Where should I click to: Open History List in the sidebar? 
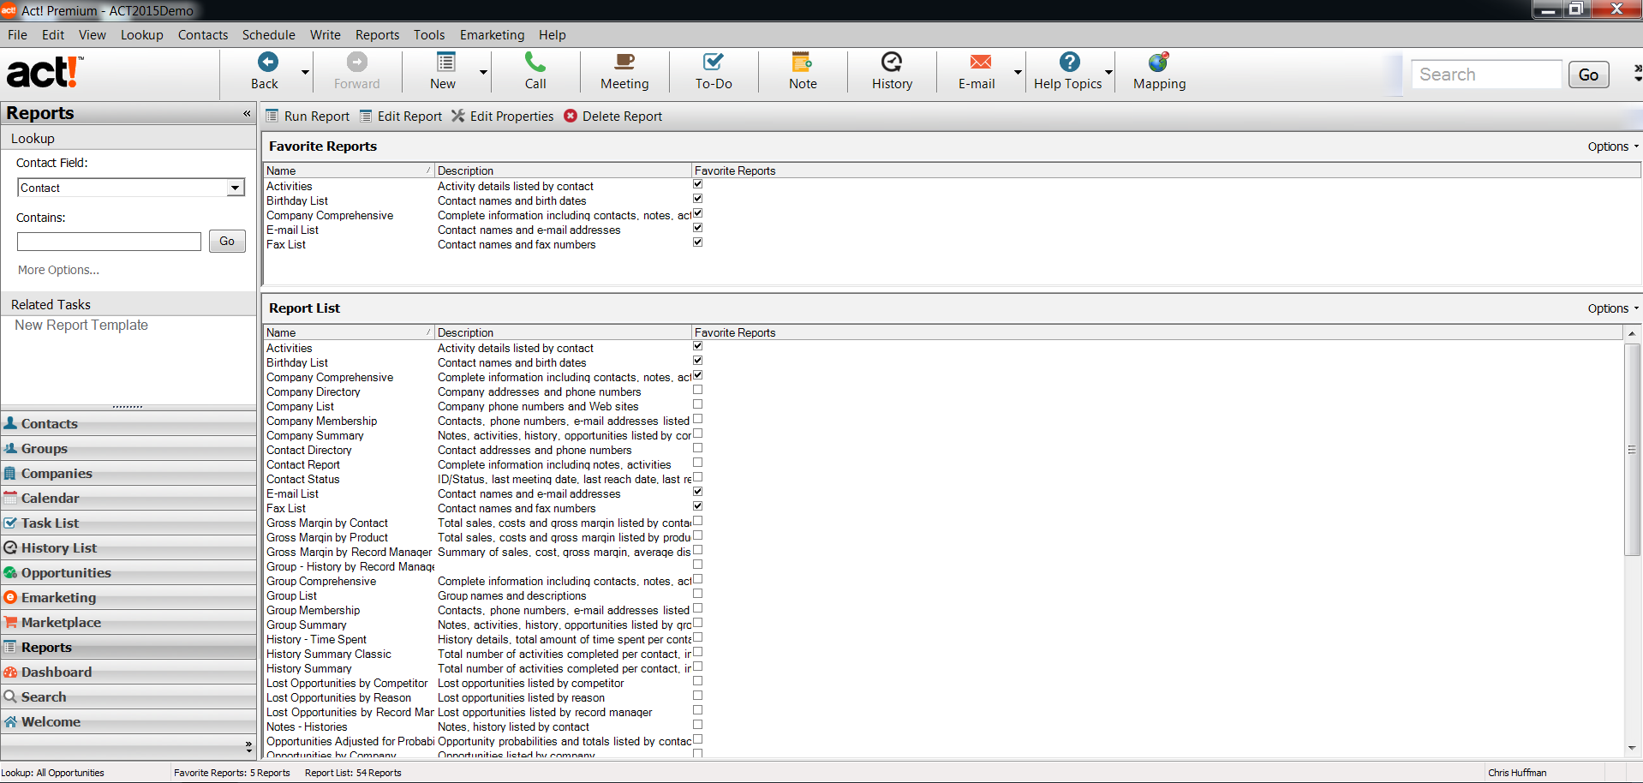128,548
